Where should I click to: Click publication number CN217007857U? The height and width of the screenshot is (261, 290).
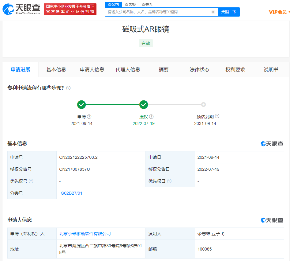(x=74, y=169)
